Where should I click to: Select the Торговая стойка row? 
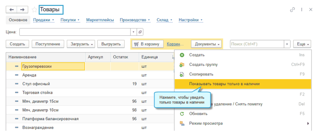click(90, 93)
